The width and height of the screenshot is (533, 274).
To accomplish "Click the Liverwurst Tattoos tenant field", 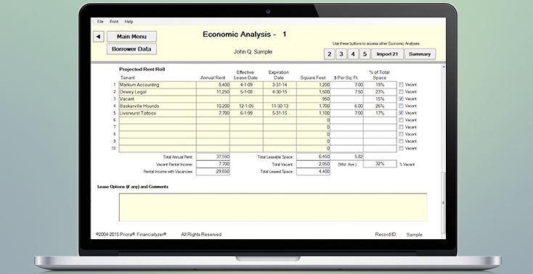I will pyautogui.click(x=158, y=113).
